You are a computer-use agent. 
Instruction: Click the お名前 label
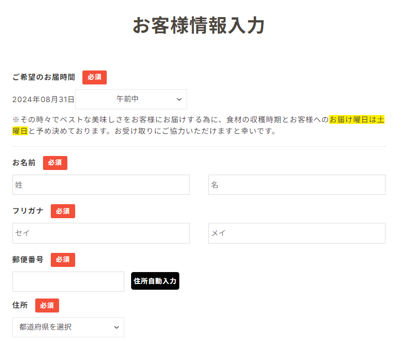pyautogui.click(x=24, y=163)
